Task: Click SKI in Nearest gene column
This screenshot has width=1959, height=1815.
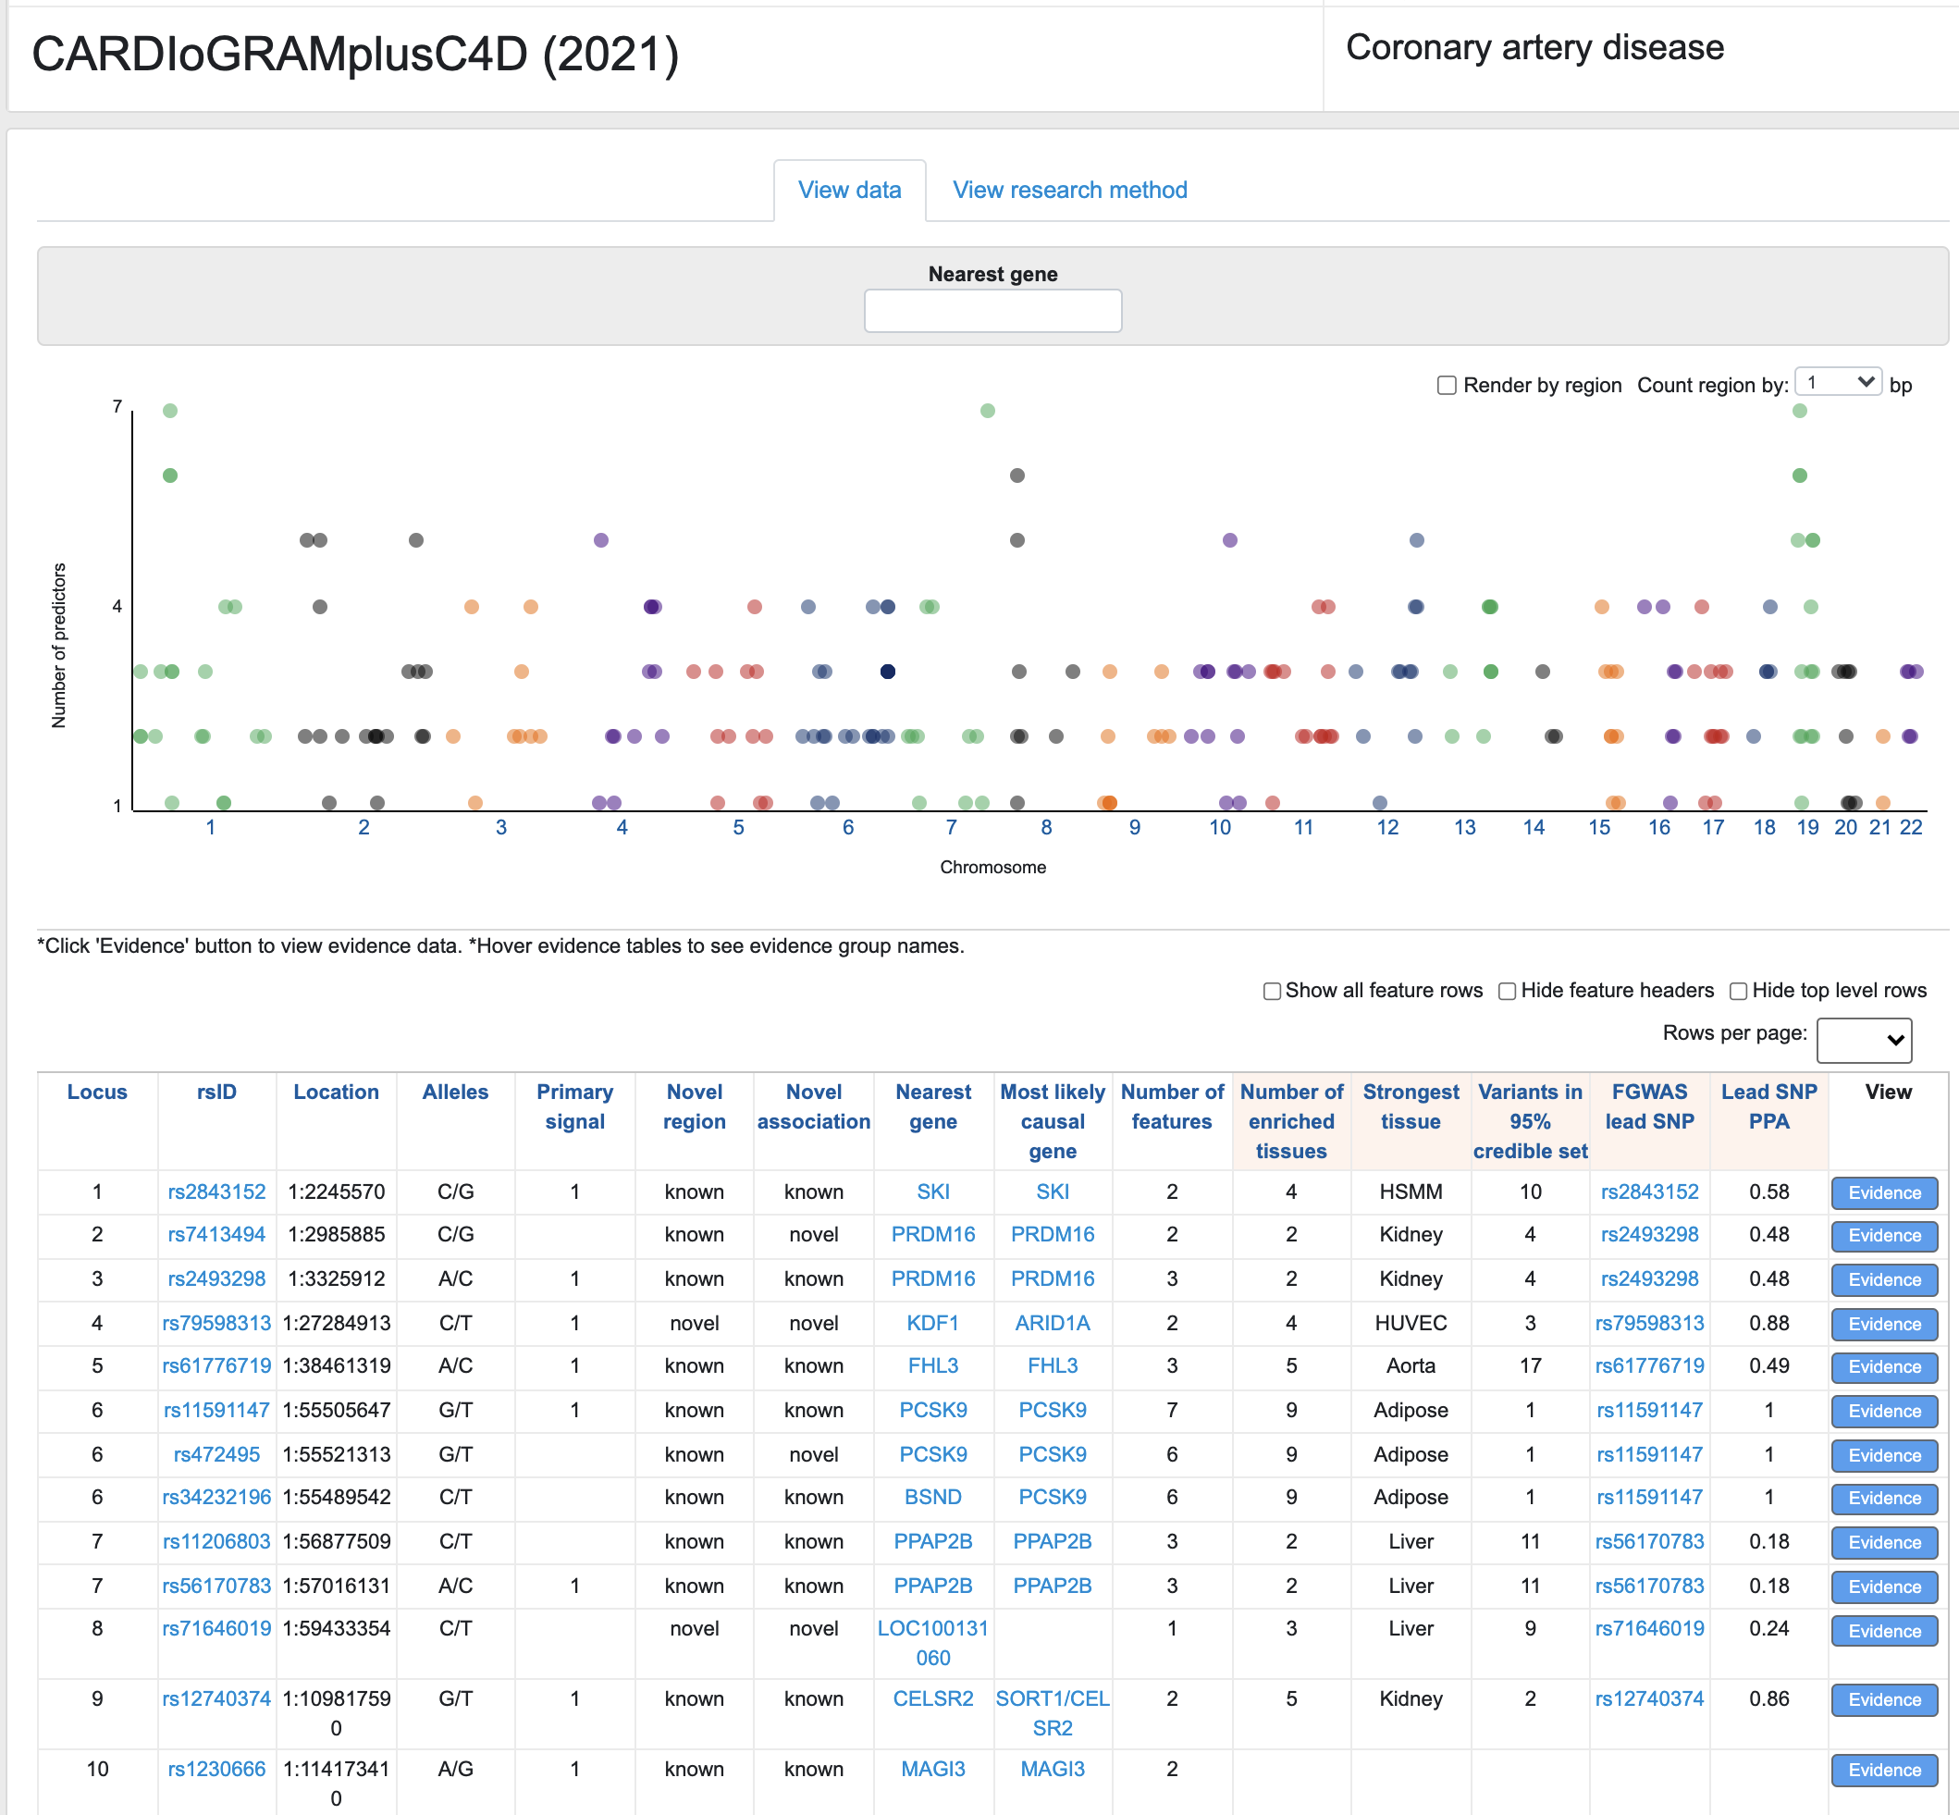Action: pyautogui.click(x=933, y=1192)
